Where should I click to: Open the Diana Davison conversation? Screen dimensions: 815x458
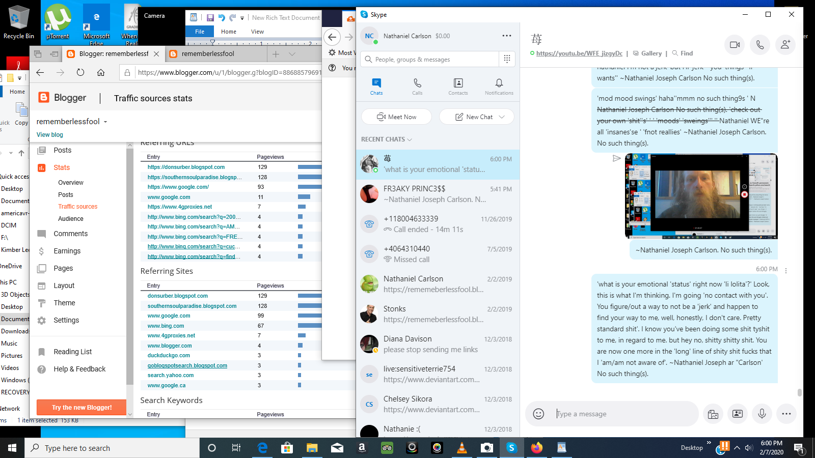(x=438, y=344)
